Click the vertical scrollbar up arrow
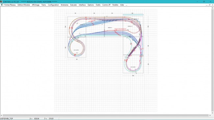The width and height of the screenshot is (214, 120). (x=212, y=8)
